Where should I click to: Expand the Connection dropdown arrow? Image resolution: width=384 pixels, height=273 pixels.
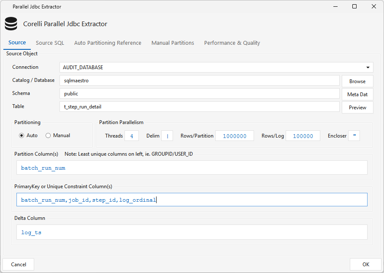pos(368,68)
